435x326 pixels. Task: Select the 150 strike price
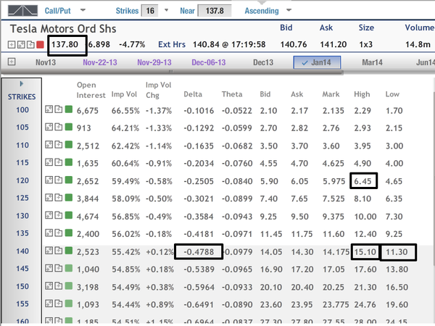[22, 286]
